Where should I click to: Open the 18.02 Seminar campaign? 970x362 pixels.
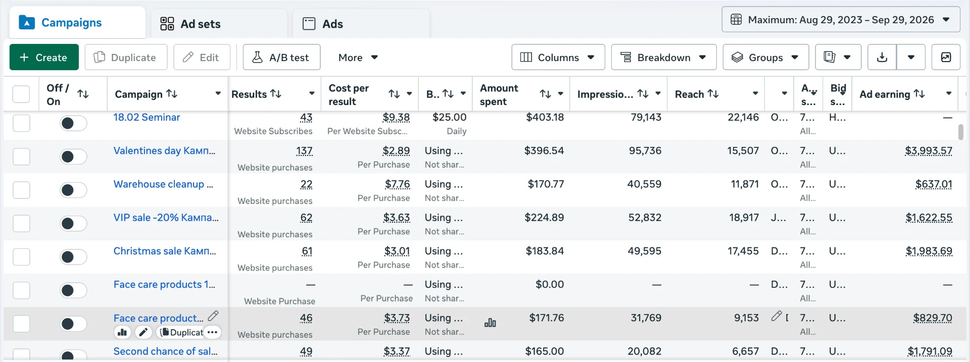tap(147, 117)
